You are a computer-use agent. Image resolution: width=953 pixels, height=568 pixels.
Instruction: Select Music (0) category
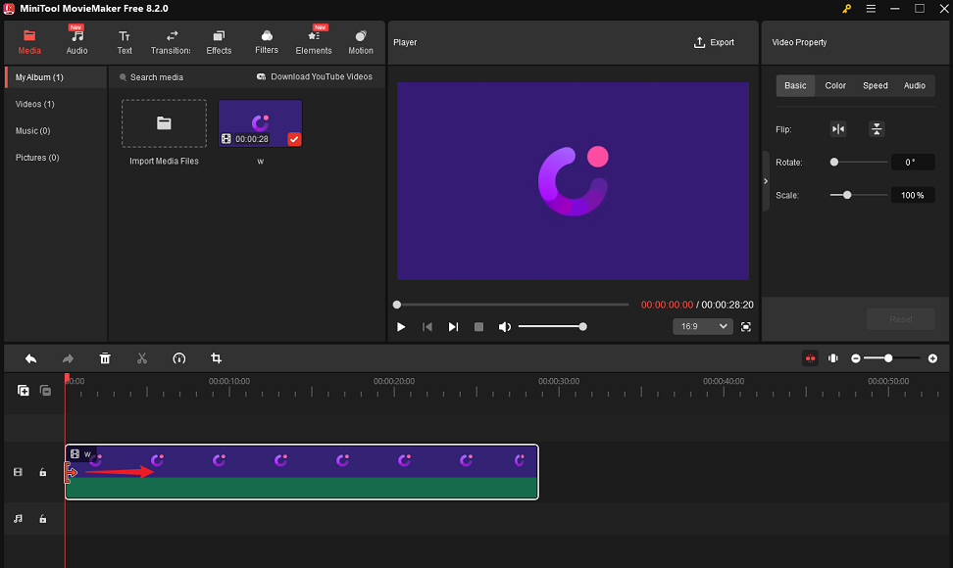[32, 130]
